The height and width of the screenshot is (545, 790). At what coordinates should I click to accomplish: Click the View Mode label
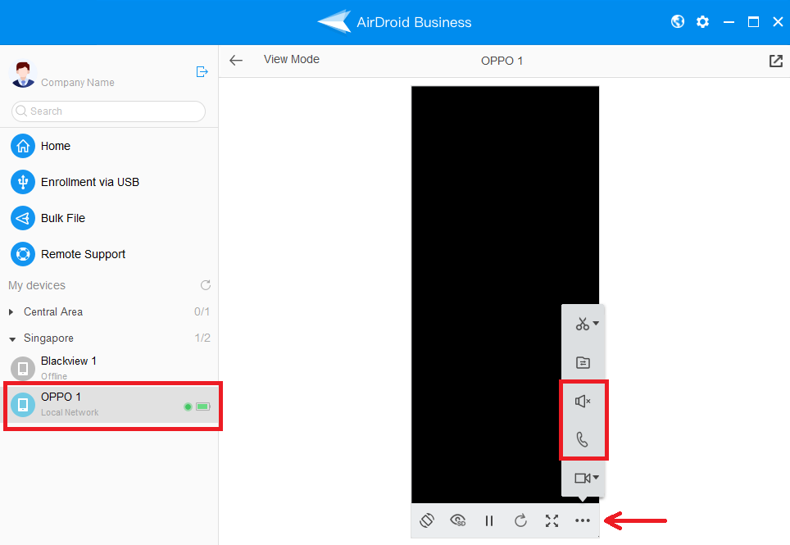291,60
